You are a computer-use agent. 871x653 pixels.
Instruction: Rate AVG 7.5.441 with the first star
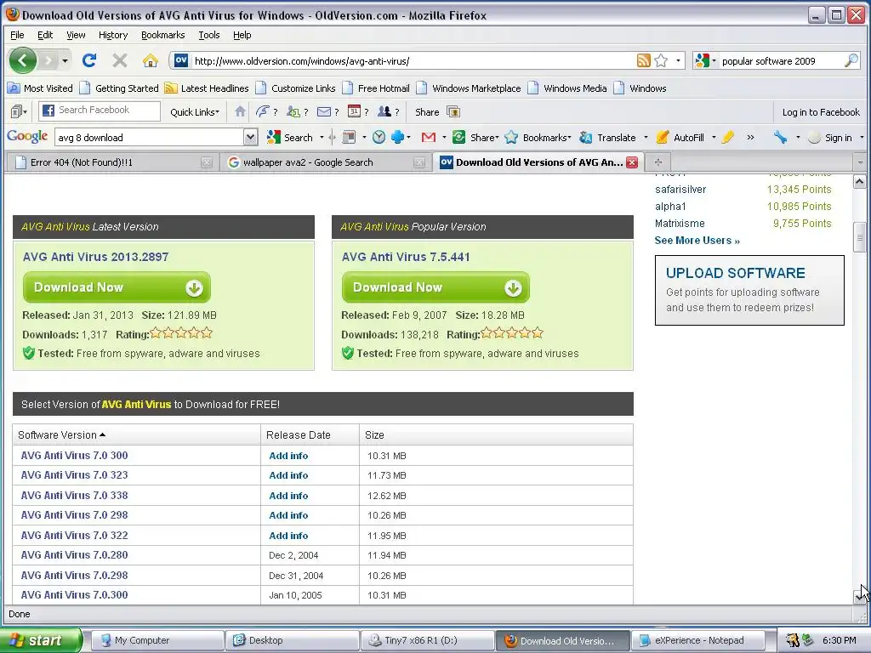click(487, 333)
